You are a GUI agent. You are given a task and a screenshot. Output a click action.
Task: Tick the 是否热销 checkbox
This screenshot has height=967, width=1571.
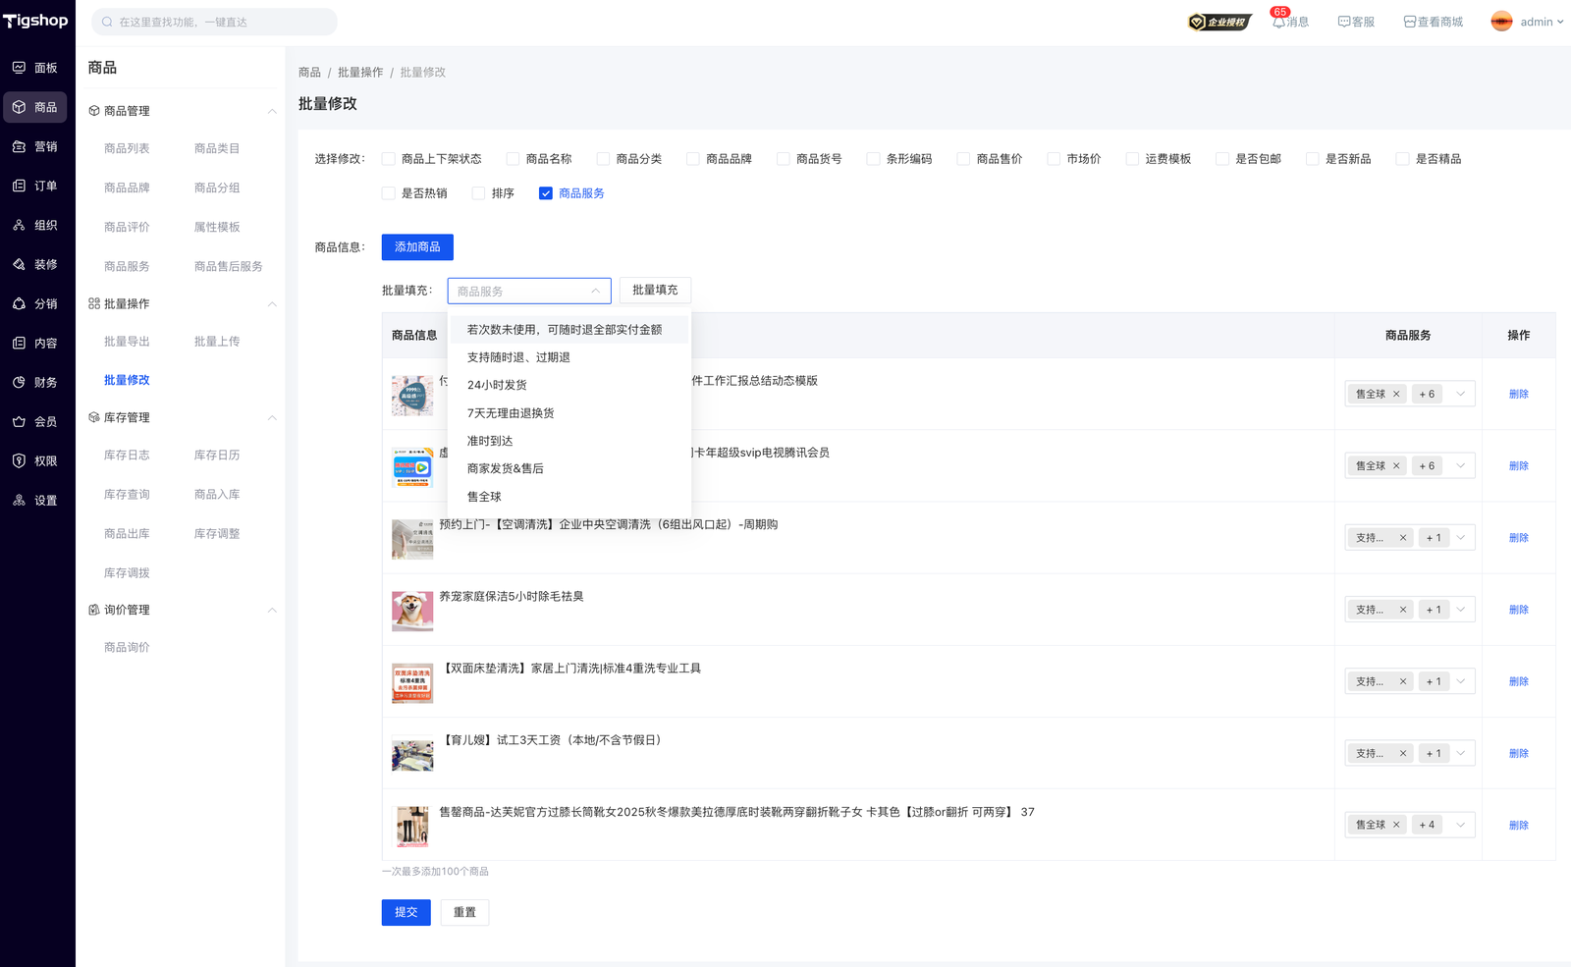(x=389, y=193)
